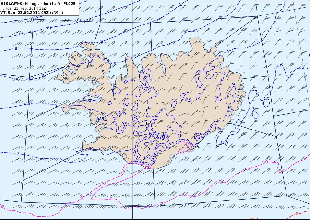The image size is (310, 220).
Task: Click the HIRLAM-K map title line
Action: click(38, 4)
